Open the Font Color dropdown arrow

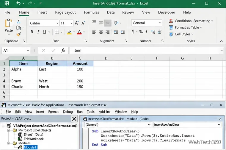pos(84,32)
